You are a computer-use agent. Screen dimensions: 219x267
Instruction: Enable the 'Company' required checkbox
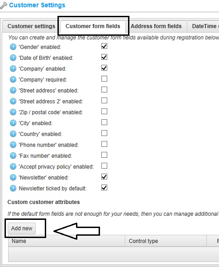click(x=104, y=79)
